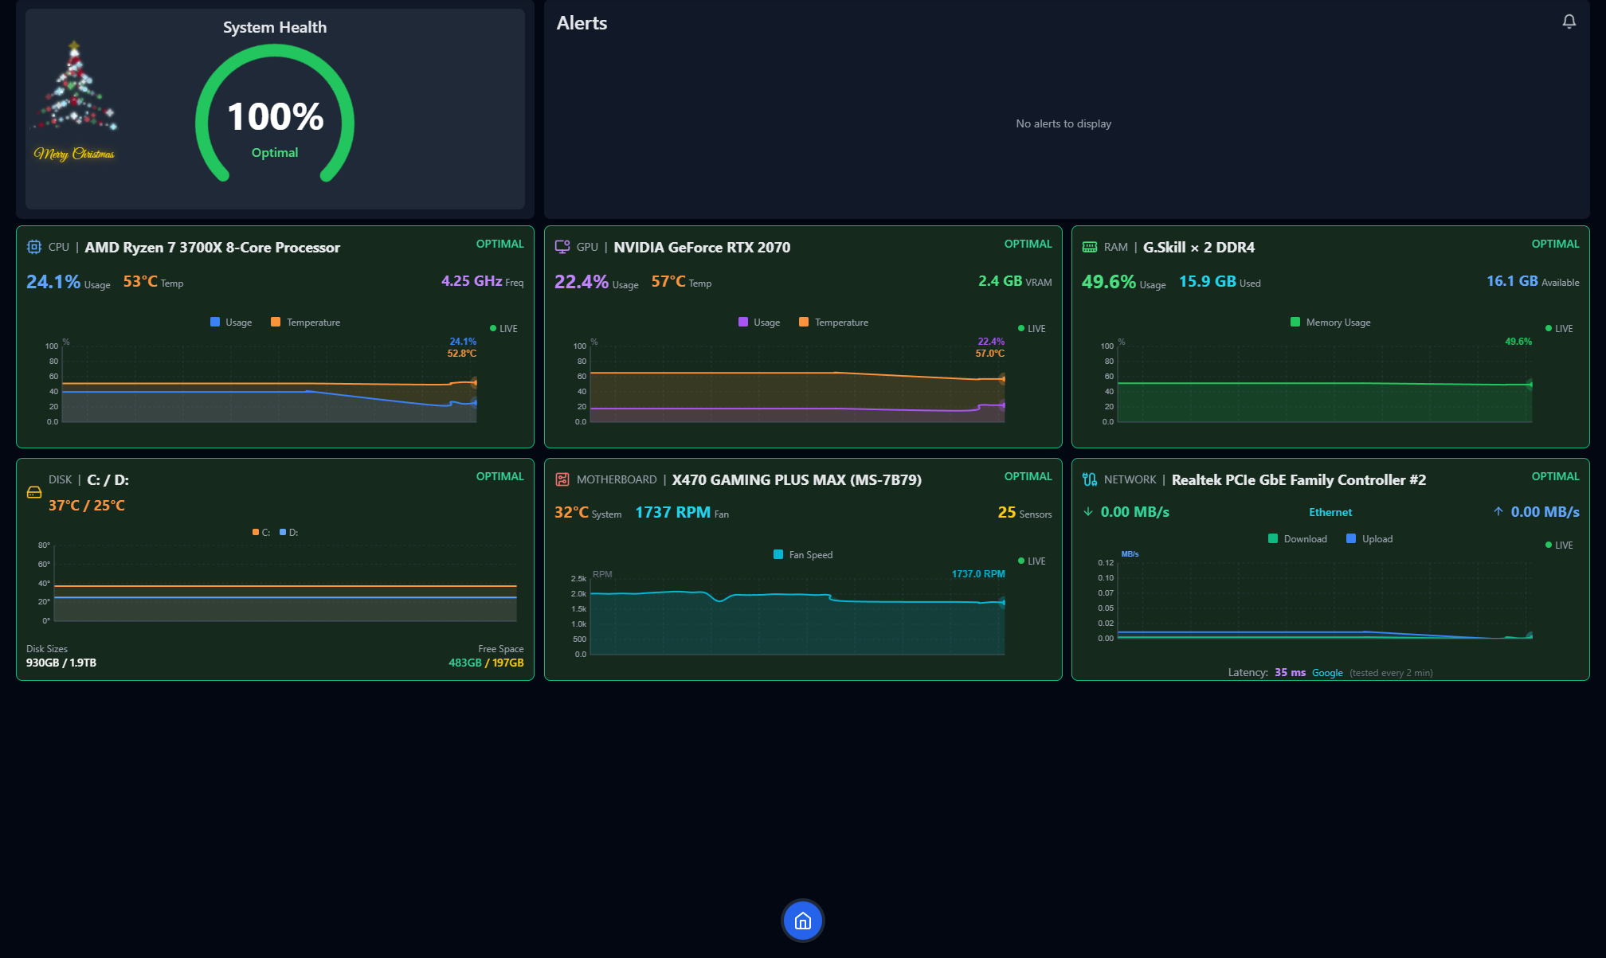Click the RAM memory module icon
Viewport: 1606px width, 958px height.
click(x=1089, y=247)
